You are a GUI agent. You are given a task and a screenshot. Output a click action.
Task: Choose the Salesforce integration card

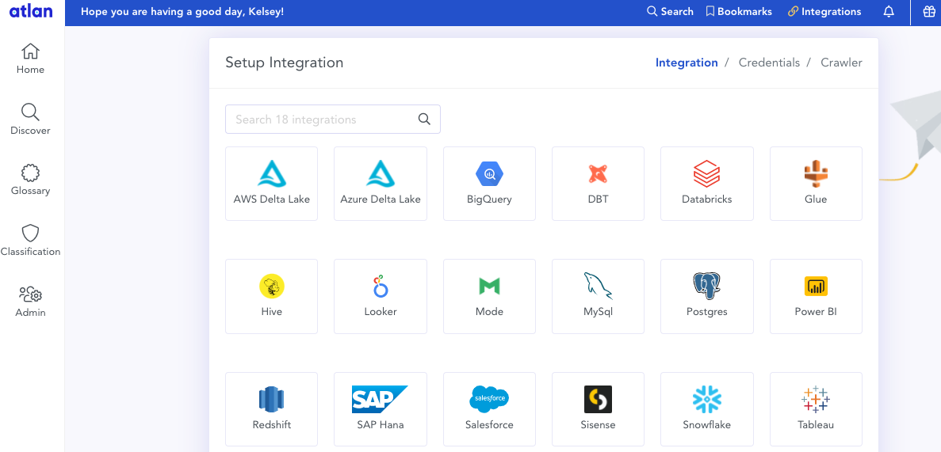489,409
